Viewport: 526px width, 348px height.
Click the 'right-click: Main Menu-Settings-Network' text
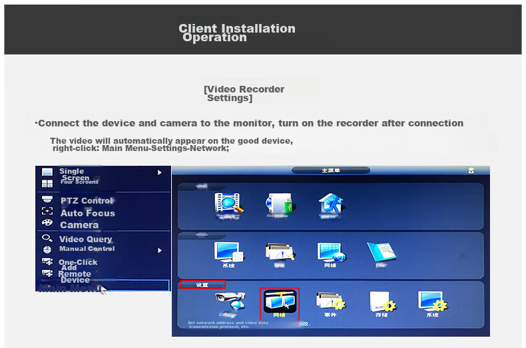(141, 148)
